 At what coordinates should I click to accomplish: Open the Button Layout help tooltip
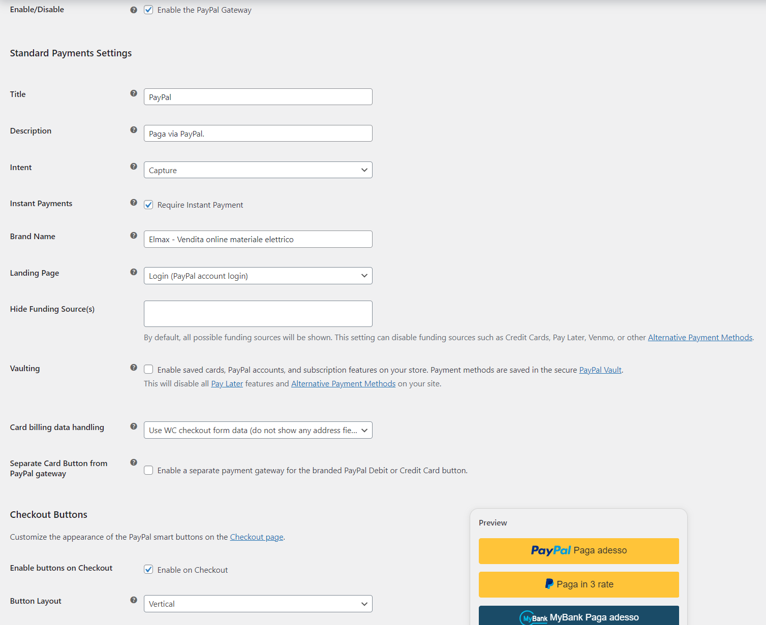pyautogui.click(x=134, y=600)
